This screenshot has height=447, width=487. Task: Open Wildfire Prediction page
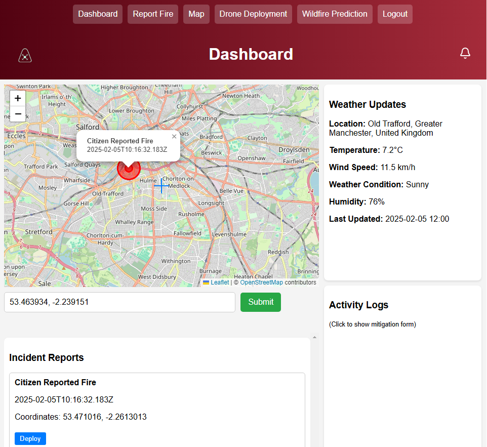tap(335, 14)
